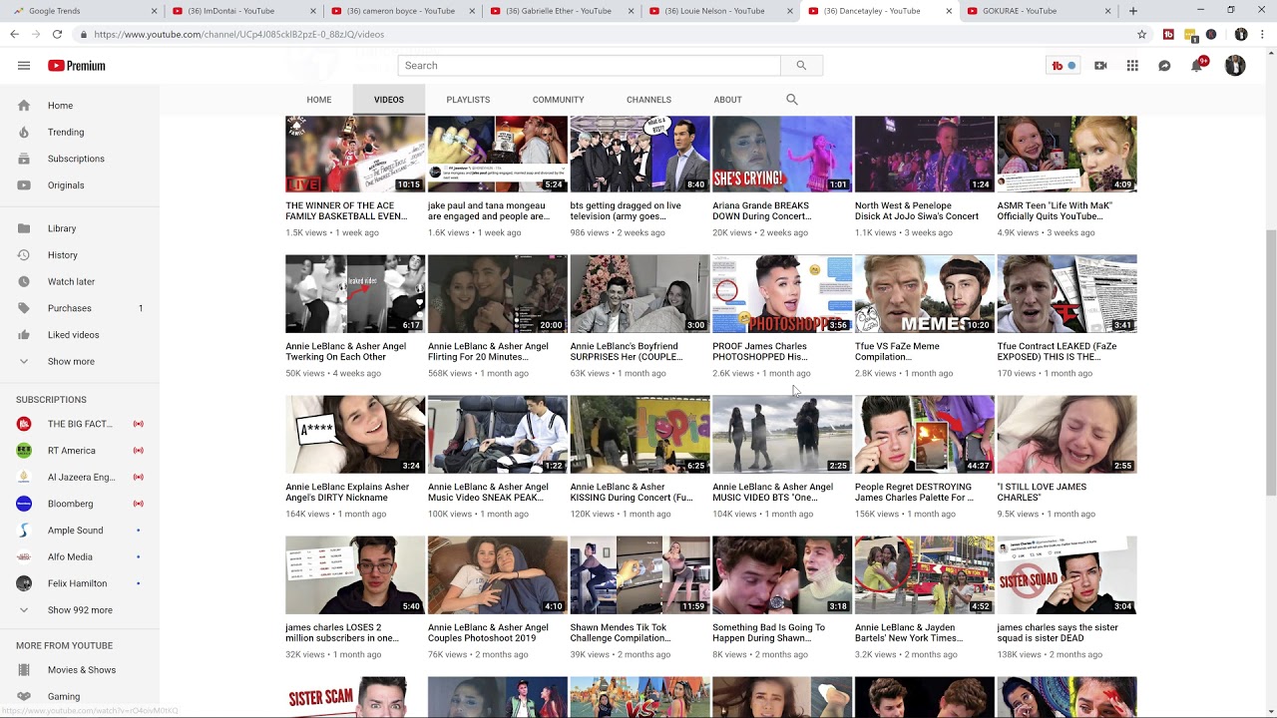The height and width of the screenshot is (718, 1277).
Task: Open the notifications bell
Action: [x=1197, y=66]
